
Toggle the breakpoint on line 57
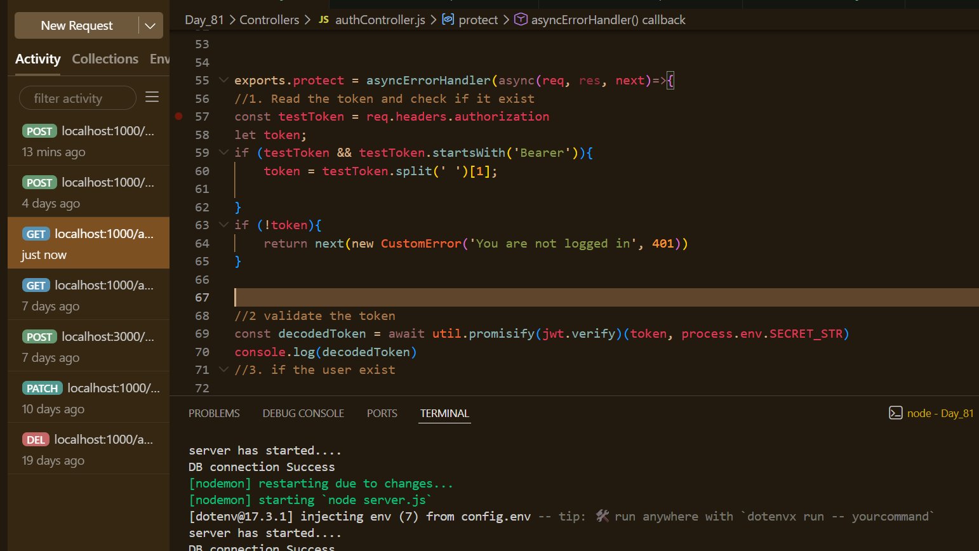coord(179,116)
